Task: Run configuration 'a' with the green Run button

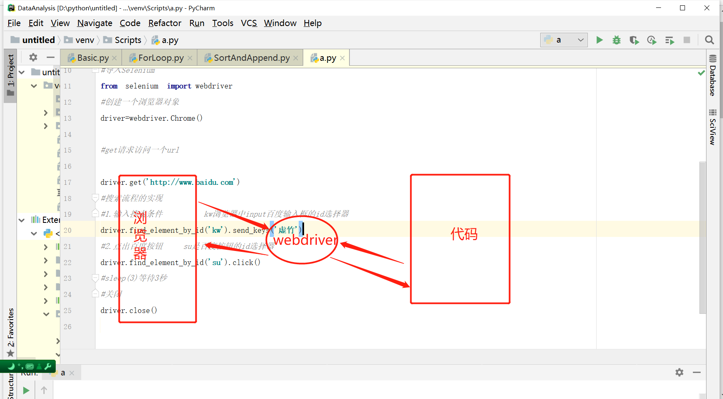Action: pyautogui.click(x=599, y=40)
